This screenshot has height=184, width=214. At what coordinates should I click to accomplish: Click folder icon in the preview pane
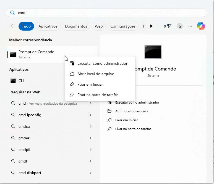pyautogui.click(x=109, y=111)
